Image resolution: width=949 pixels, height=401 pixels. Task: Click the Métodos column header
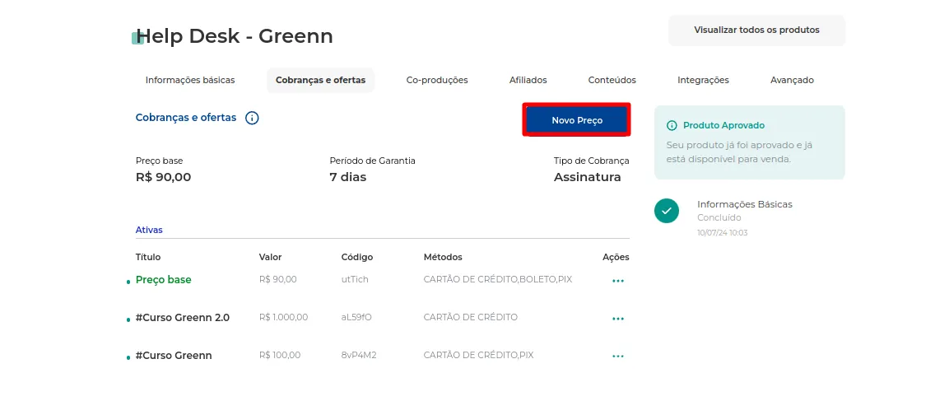443,257
